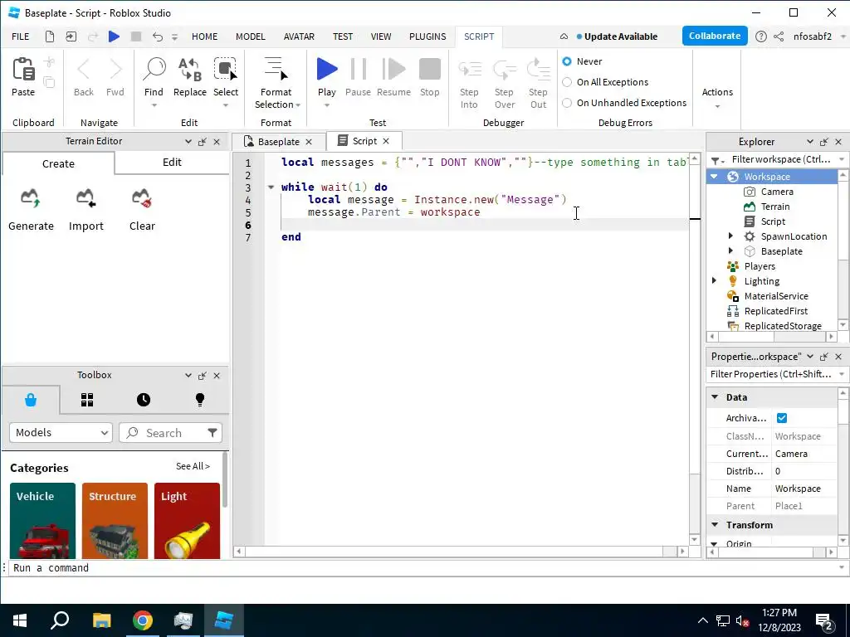Open the FILE menu
The image size is (850, 637).
coord(21,36)
